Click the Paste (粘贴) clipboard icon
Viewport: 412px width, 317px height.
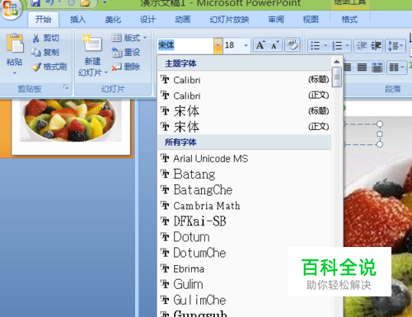point(15,44)
